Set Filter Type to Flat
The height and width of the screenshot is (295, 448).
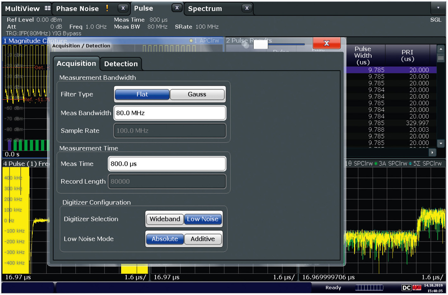(x=142, y=94)
